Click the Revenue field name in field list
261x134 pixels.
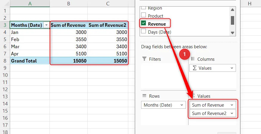point(157,24)
